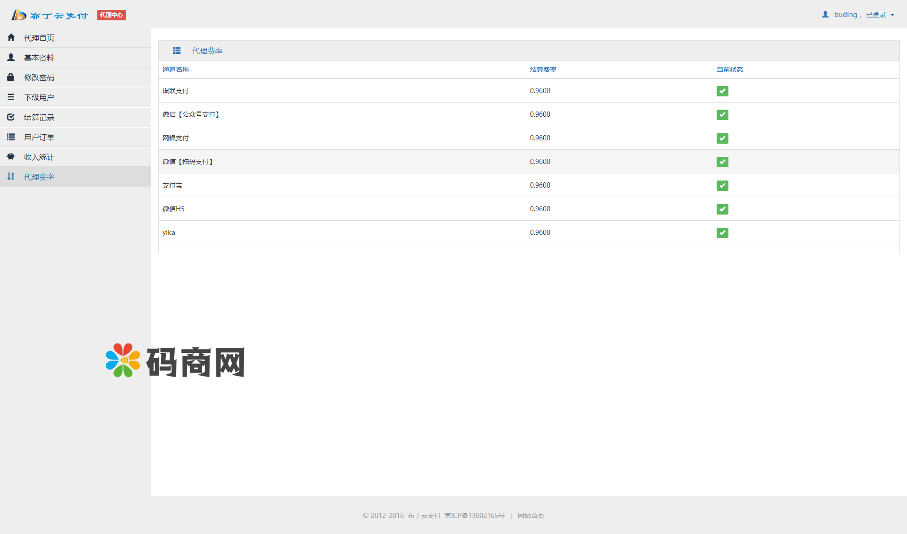Click the person icon beside 基本资料
This screenshot has height=534, width=907.
(x=11, y=57)
